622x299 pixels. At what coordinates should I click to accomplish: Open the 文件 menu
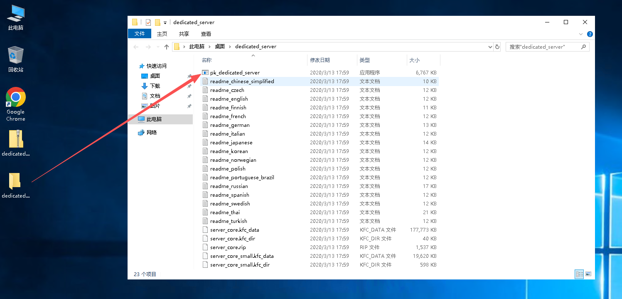140,34
